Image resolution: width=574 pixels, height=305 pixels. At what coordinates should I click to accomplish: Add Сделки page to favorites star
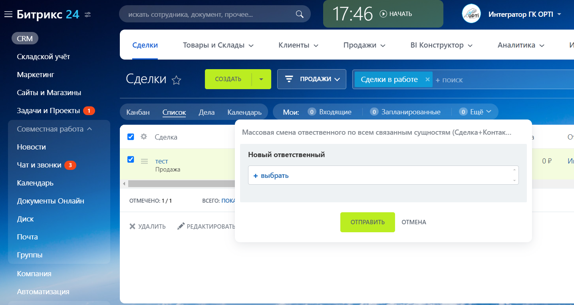pos(176,80)
